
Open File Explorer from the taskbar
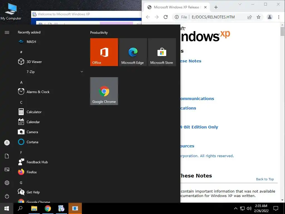click(34, 208)
